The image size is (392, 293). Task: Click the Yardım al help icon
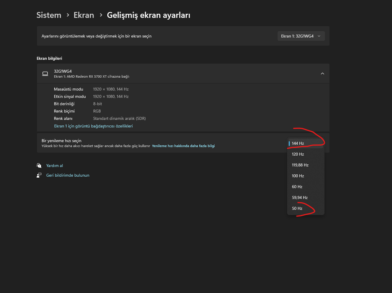(x=39, y=166)
